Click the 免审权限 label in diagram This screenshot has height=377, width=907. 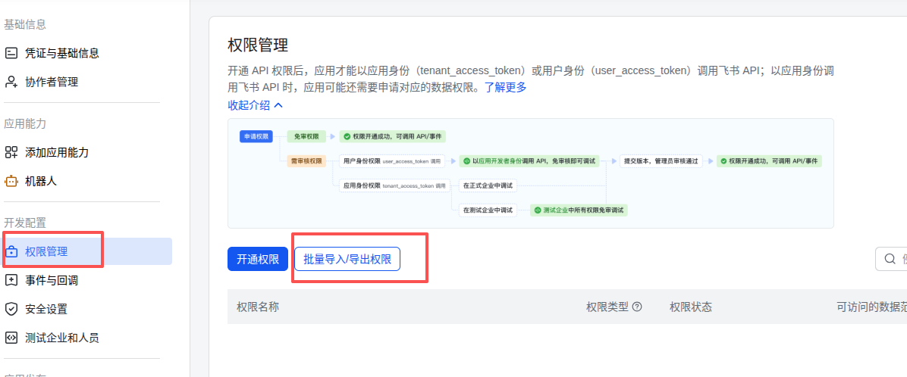coord(306,137)
